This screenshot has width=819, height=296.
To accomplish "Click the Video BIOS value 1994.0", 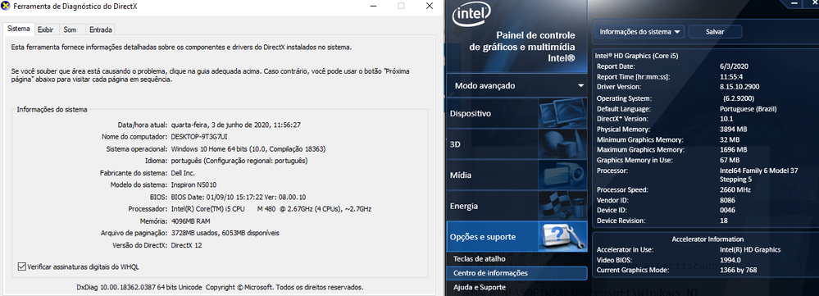I will tap(730, 259).
